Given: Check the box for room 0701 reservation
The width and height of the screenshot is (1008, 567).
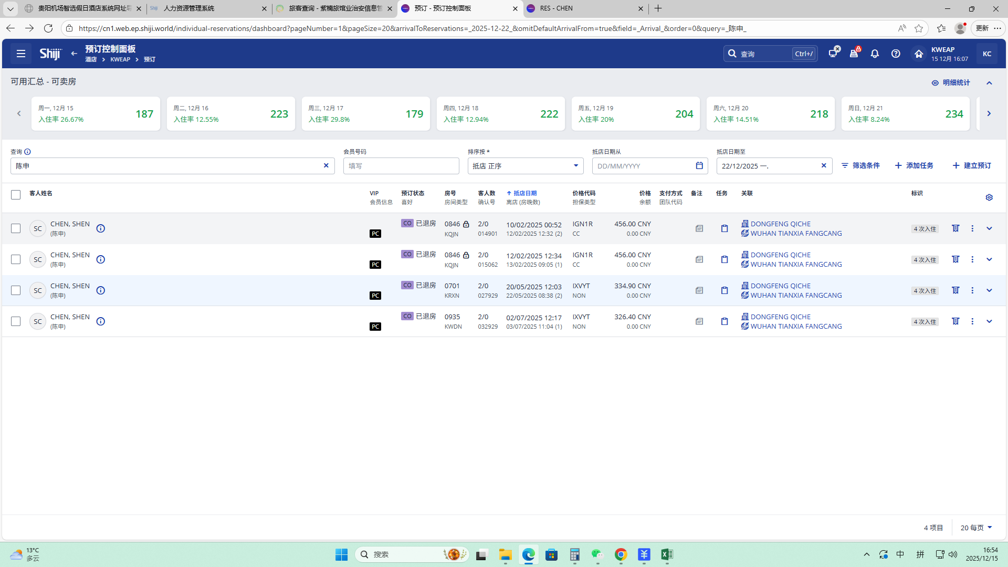Looking at the screenshot, I should (x=16, y=290).
